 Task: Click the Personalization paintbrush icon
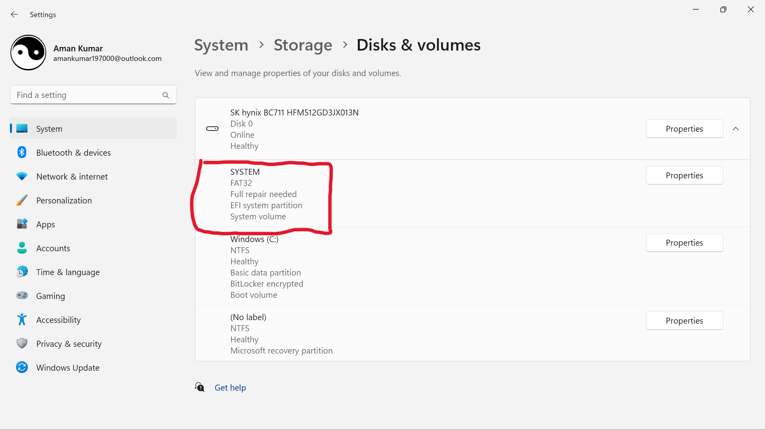point(22,200)
